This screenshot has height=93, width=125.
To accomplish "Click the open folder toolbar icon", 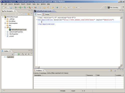I will point(45,7).
